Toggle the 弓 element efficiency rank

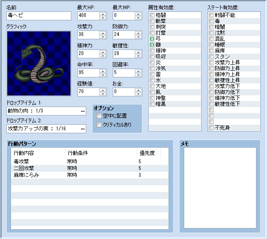[x=153, y=38]
